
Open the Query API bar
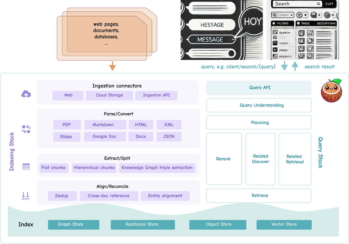[259, 88]
